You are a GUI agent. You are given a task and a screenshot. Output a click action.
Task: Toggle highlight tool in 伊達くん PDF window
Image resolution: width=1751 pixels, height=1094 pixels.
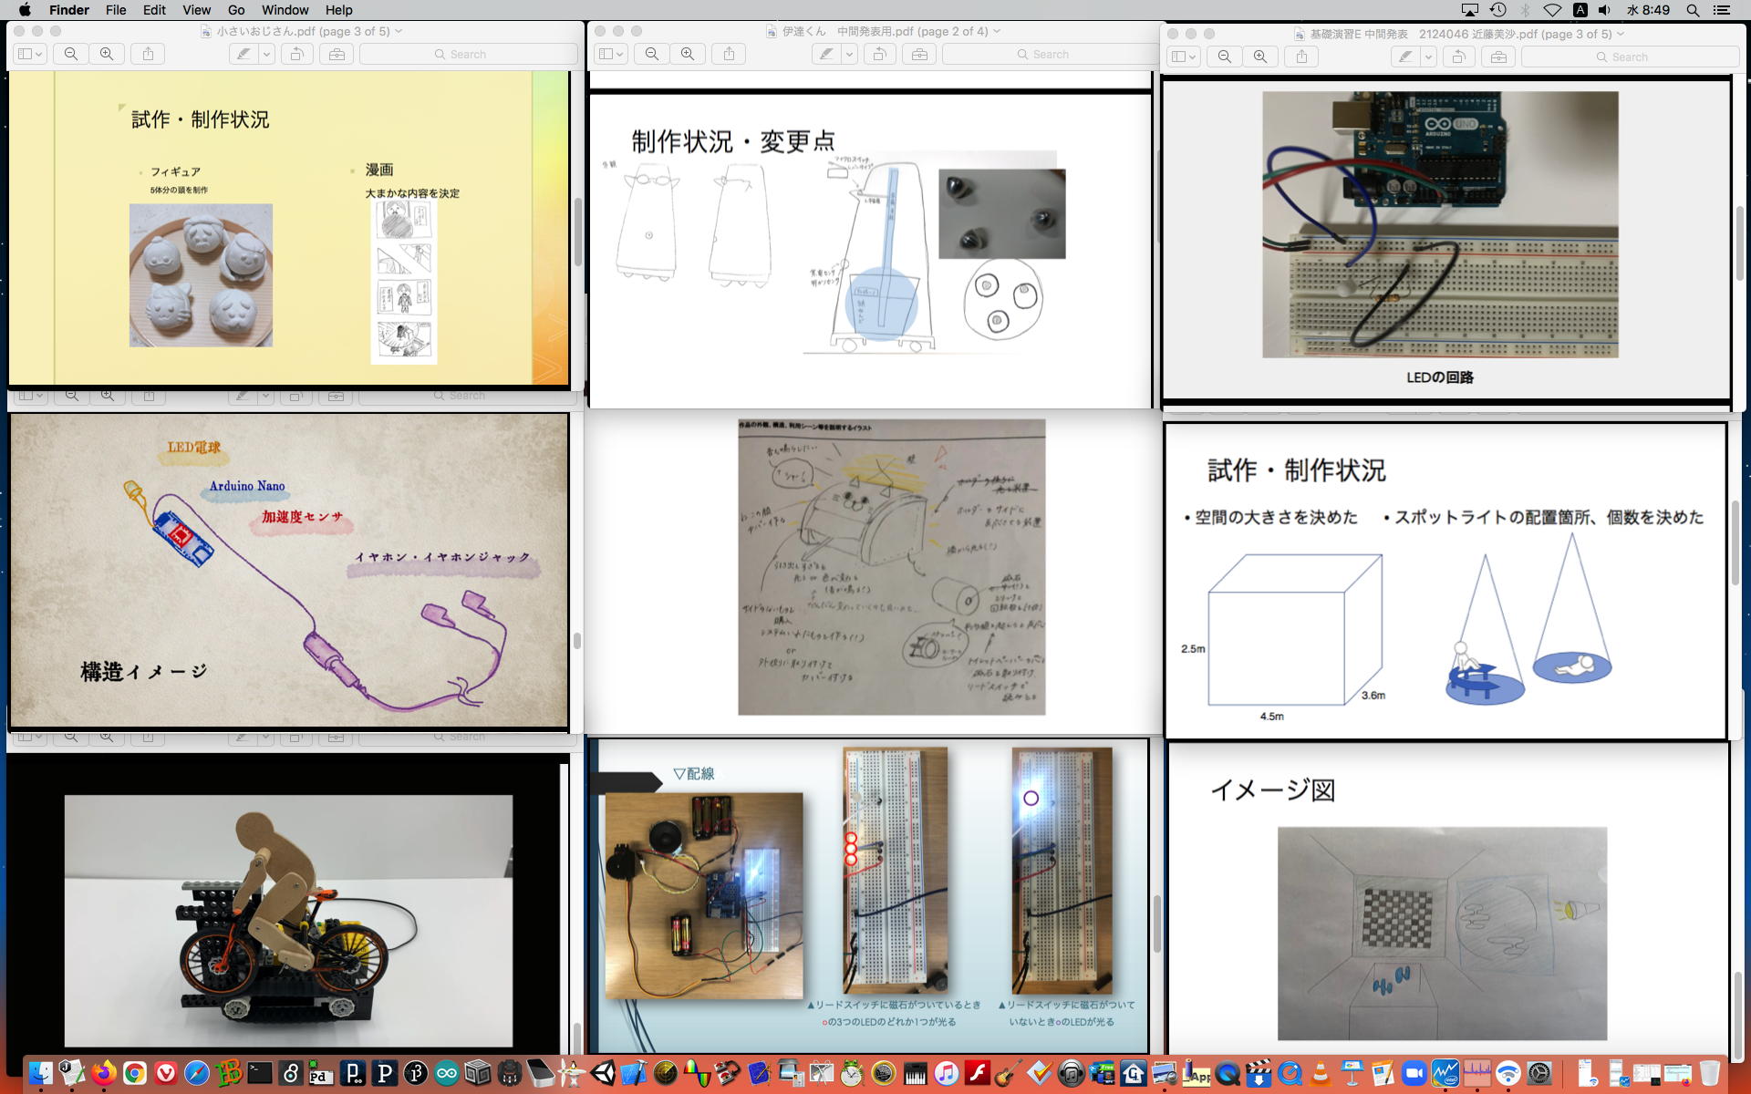825,54
